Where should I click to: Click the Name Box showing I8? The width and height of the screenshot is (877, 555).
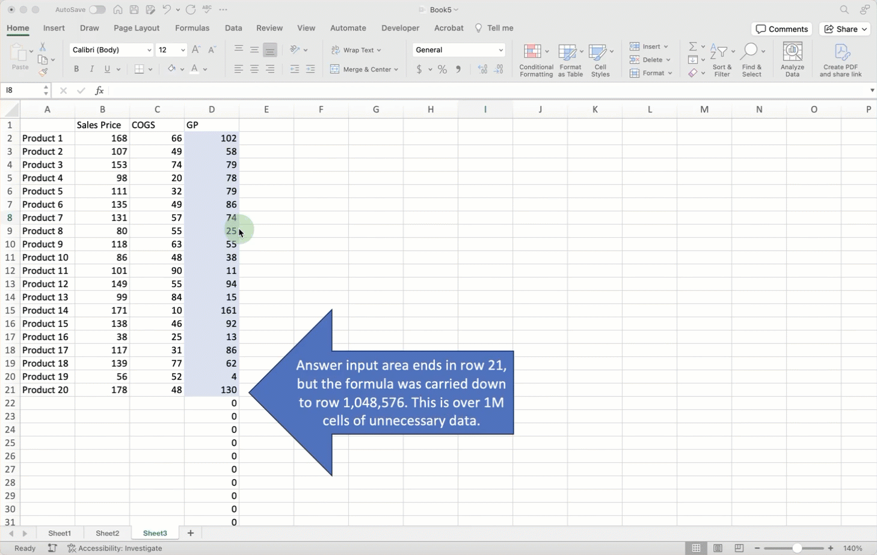[23, 90]
